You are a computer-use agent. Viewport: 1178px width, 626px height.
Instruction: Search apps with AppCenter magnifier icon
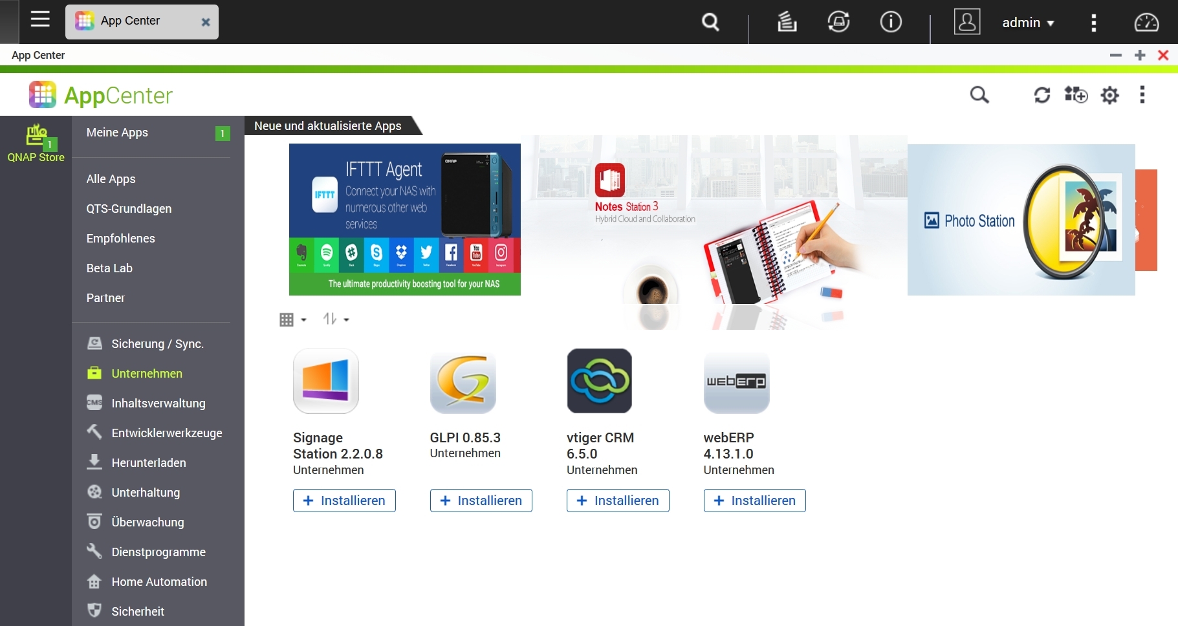(x=979, y=95)
